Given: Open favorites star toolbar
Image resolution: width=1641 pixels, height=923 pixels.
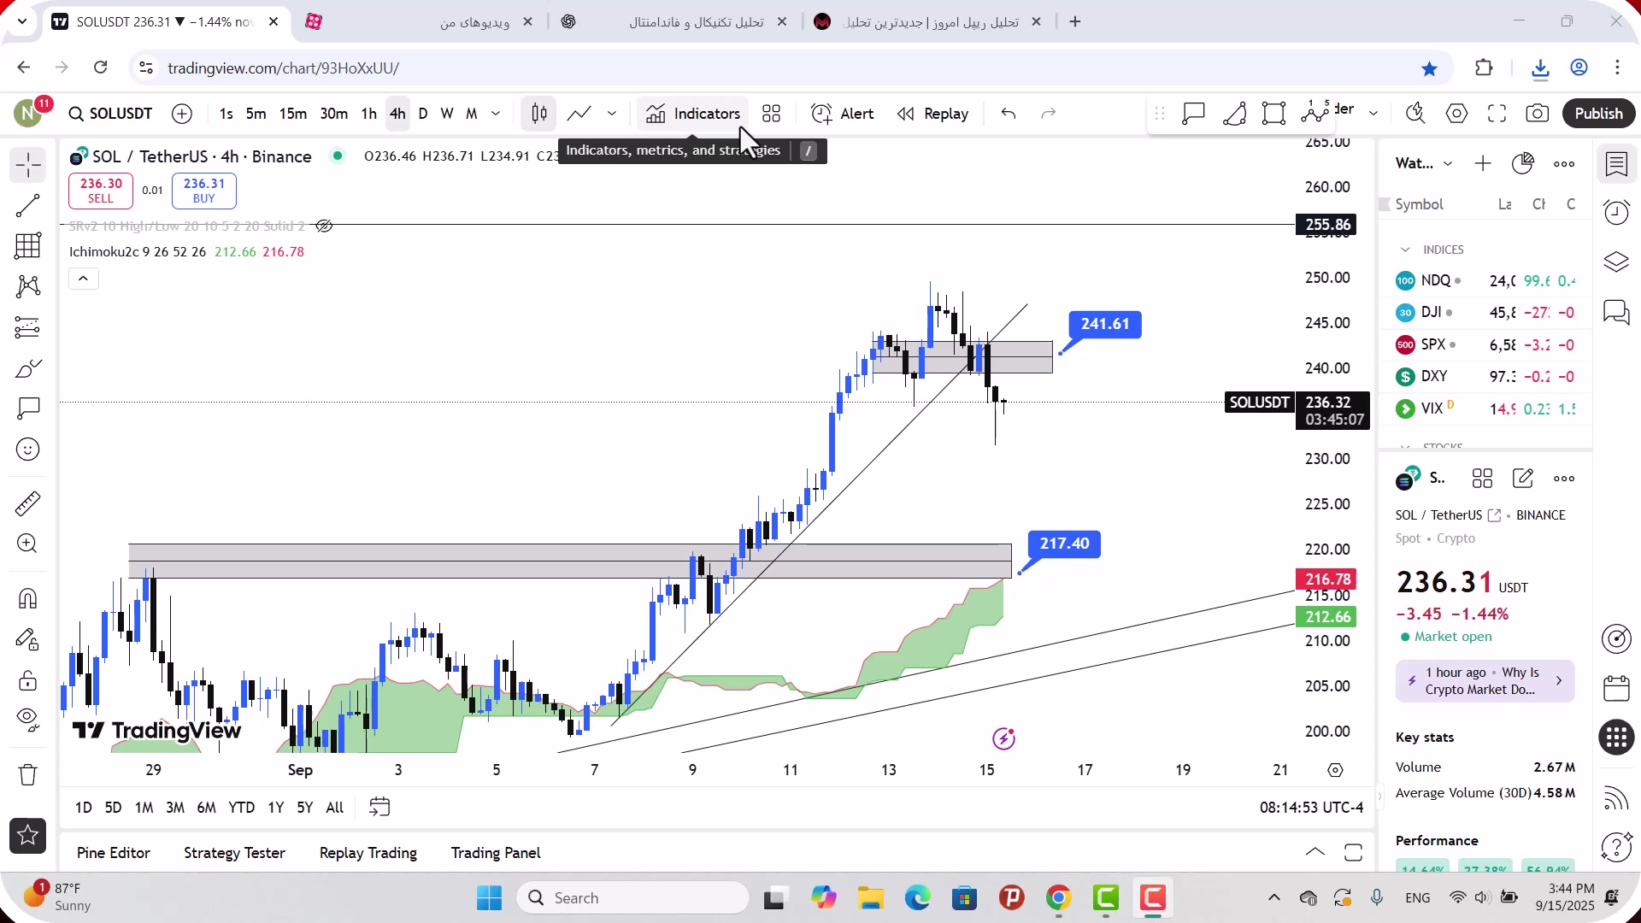Looking at the screenshot, I should [27, 836].
